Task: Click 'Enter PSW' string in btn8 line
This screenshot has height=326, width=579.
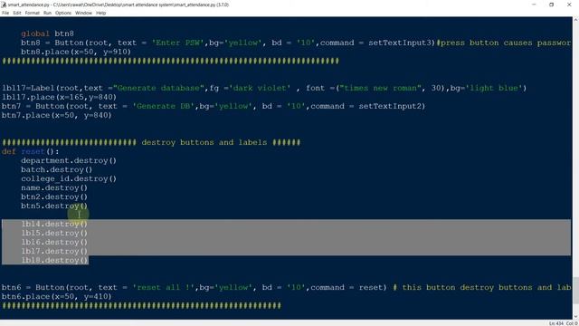Action: (x=177, y=43)
